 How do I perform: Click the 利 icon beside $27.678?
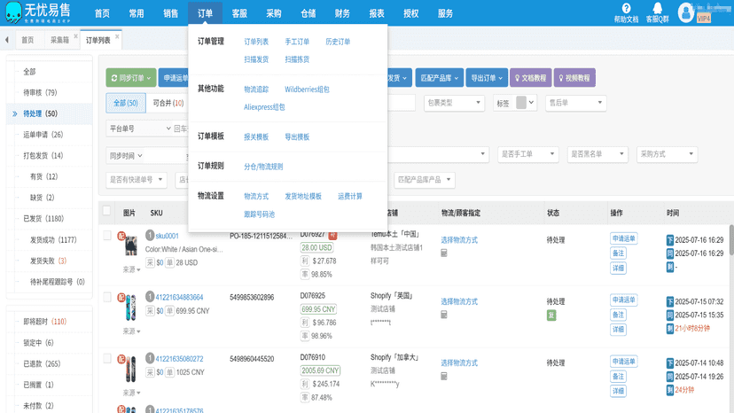point(305,261)
